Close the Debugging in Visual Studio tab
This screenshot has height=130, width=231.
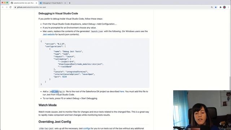[x=65, y=3]
